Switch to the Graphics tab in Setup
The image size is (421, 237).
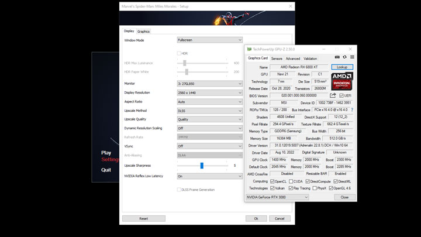click(x=143, y=32)
